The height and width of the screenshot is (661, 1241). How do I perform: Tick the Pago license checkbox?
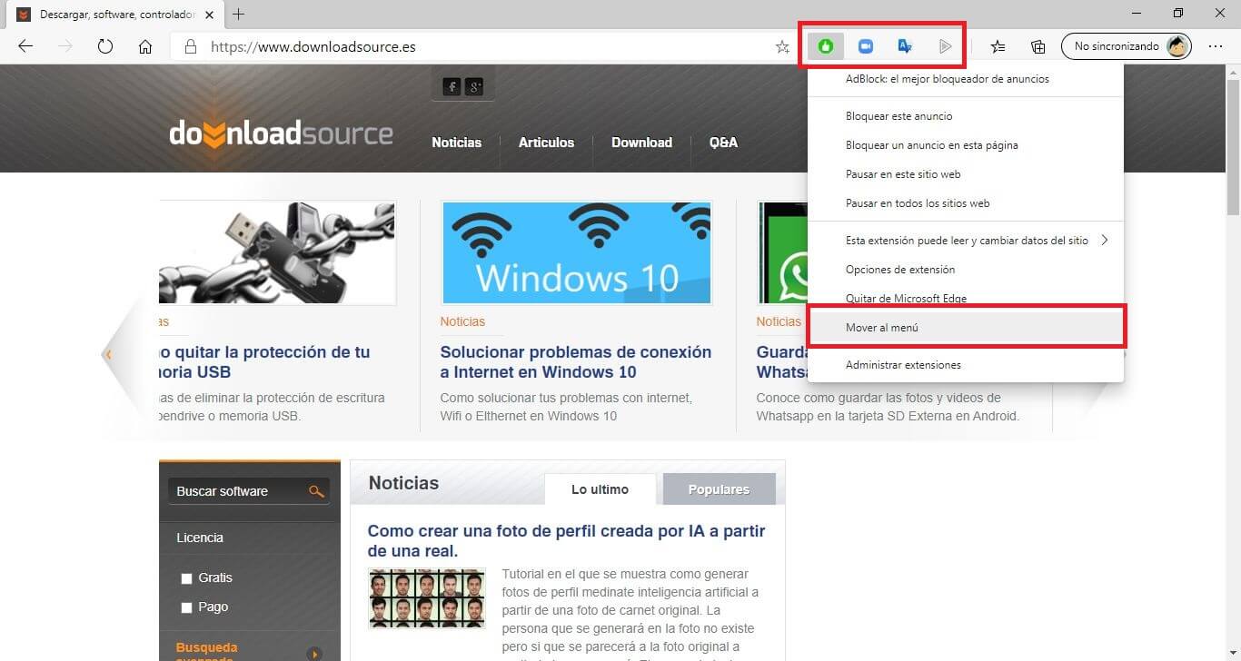click(x=186, y=607)
